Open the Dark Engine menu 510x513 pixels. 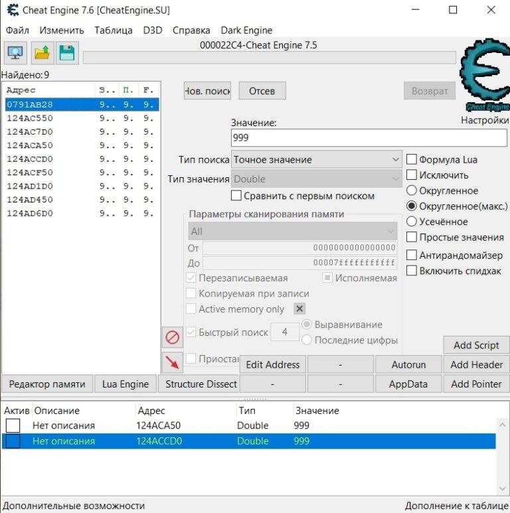[x=246, y=30]
